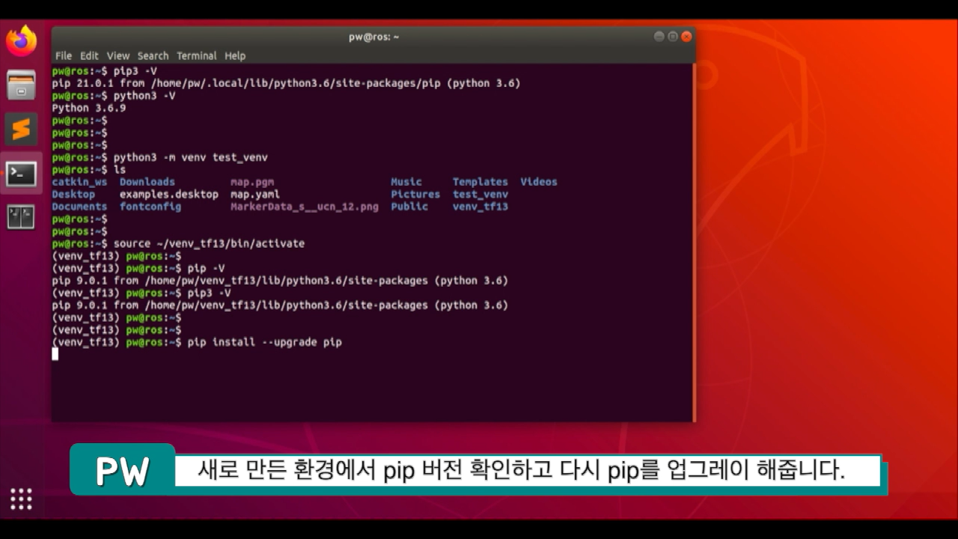This screenshot has height=539, width=958.
Task: Open the dual-pane app icon in dock
Action: pos(21,216)
